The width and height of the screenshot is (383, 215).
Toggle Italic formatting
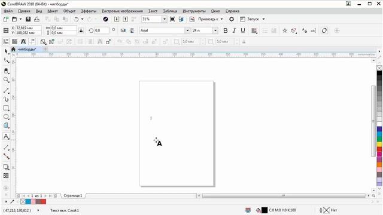pyautogui.click(x=234, y=30)
